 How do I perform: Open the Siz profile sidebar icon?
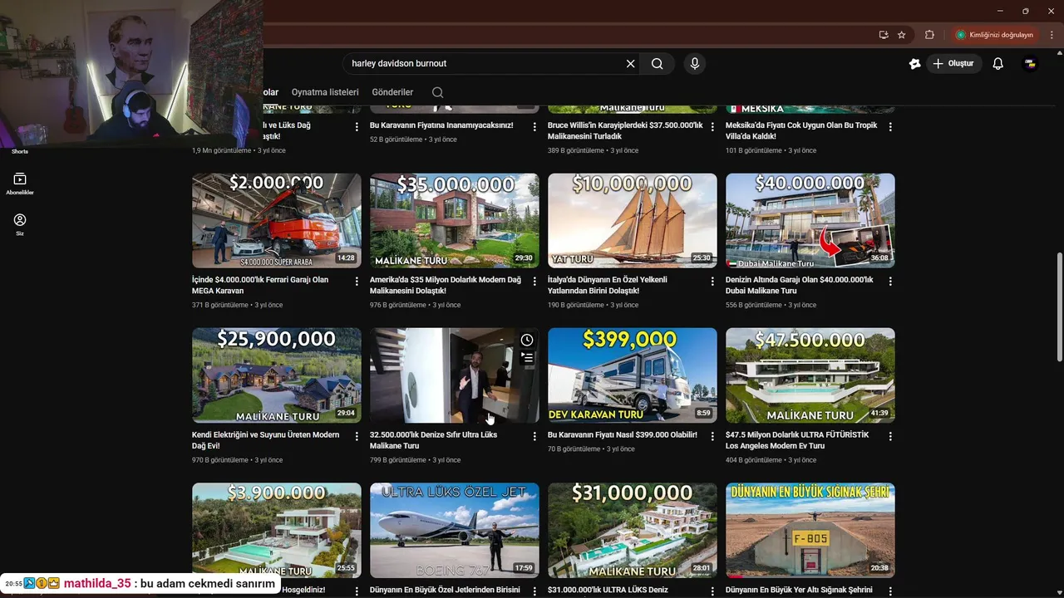tap(20, 224)
